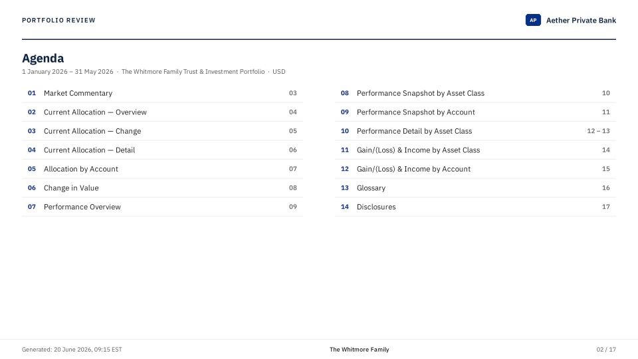Open Gain/(Loss) & Income by Account
This screenshot has width=638, height=359.
click(475, 169)
